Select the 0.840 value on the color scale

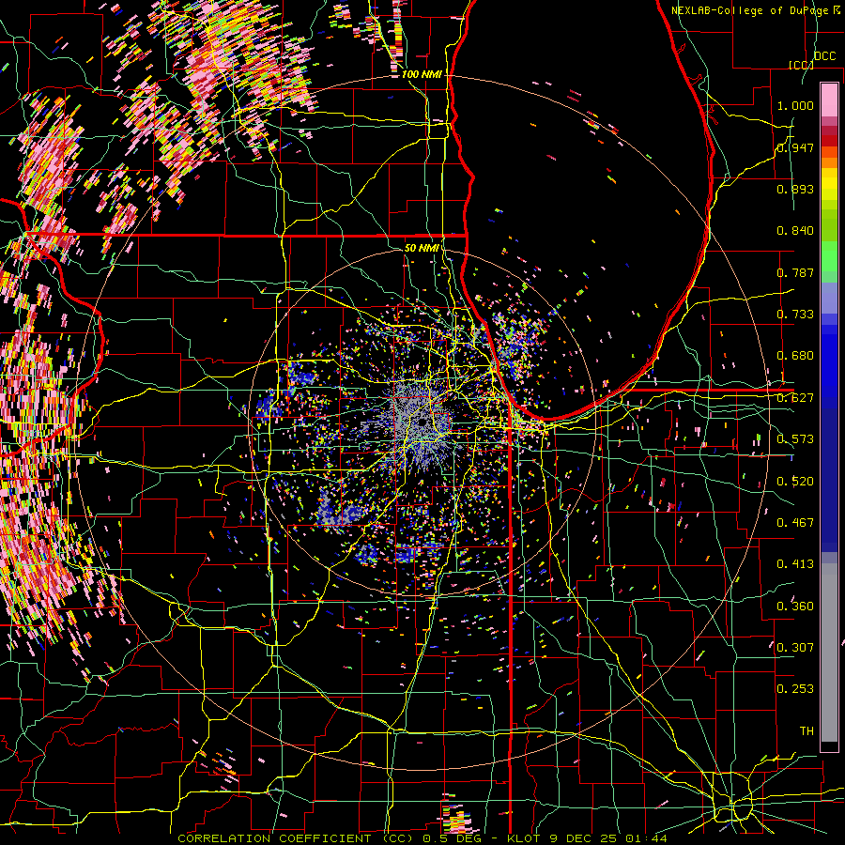tap(795, 231)
